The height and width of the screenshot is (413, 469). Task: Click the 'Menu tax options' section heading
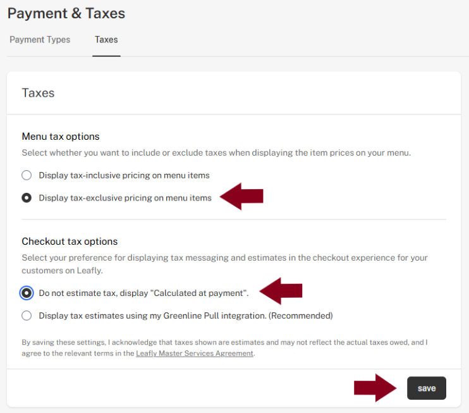point(61,137)
